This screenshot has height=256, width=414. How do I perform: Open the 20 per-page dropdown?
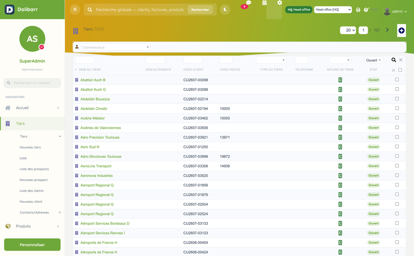point(348,30)
